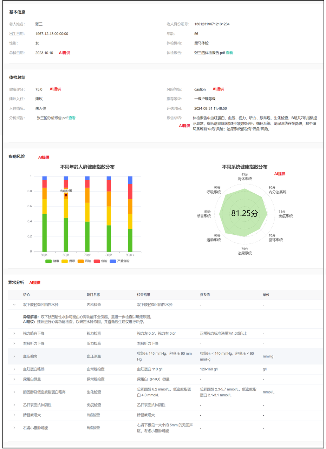The height and width of the screenshot is (449, 326).
Task: Toggle the yellow 提示 legend item
Action: click(x=68, y=261)
